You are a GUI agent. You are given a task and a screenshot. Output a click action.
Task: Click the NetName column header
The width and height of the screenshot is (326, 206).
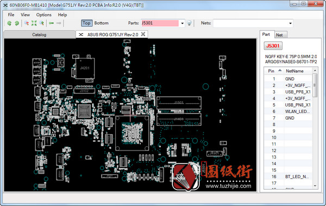point(298,71)
